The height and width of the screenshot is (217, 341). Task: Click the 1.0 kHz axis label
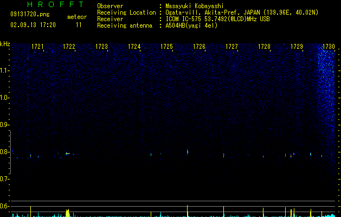click(x=5, y=98)
